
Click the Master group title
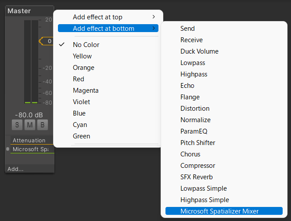click(x=19, y=11)
